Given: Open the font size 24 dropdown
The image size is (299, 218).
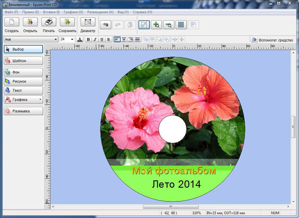Looking at the screenshot, I should [x=72, y=39].
